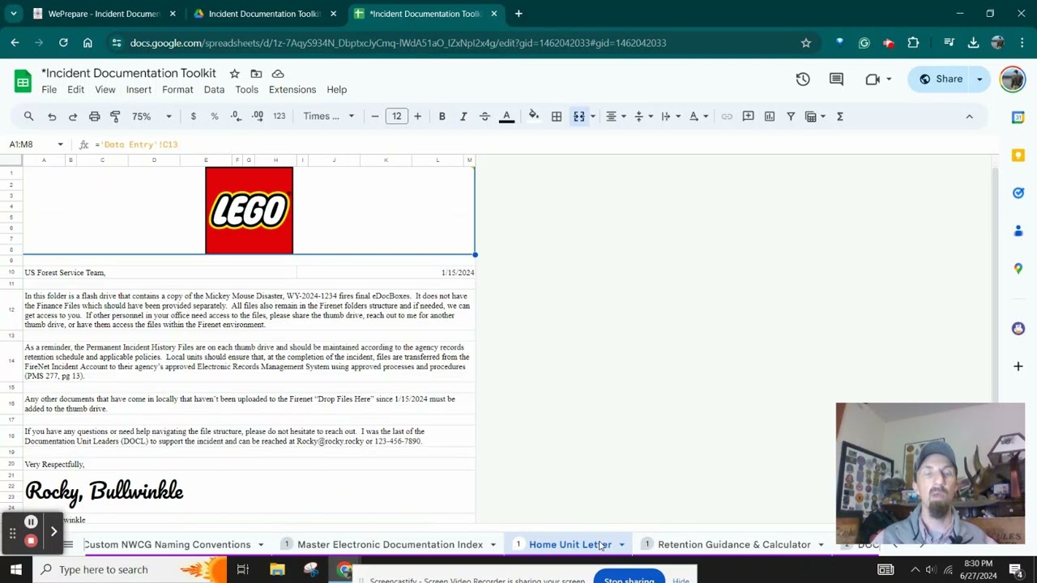Click the Share button
This screenshot has height=583, width=1037.
pos(941,79)
